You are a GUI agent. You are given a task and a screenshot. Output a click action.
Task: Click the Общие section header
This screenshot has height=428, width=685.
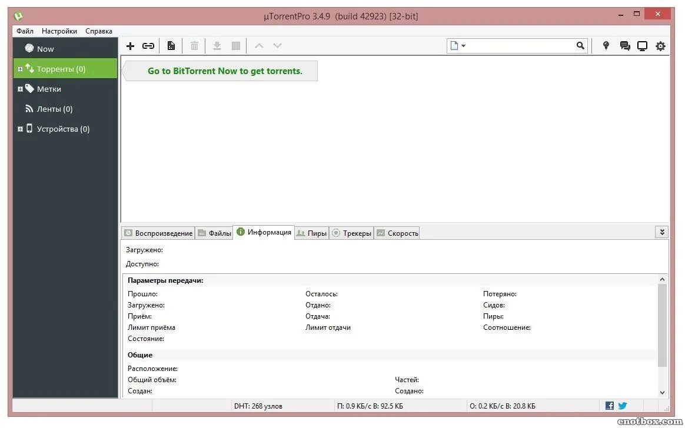coord(140,355)
